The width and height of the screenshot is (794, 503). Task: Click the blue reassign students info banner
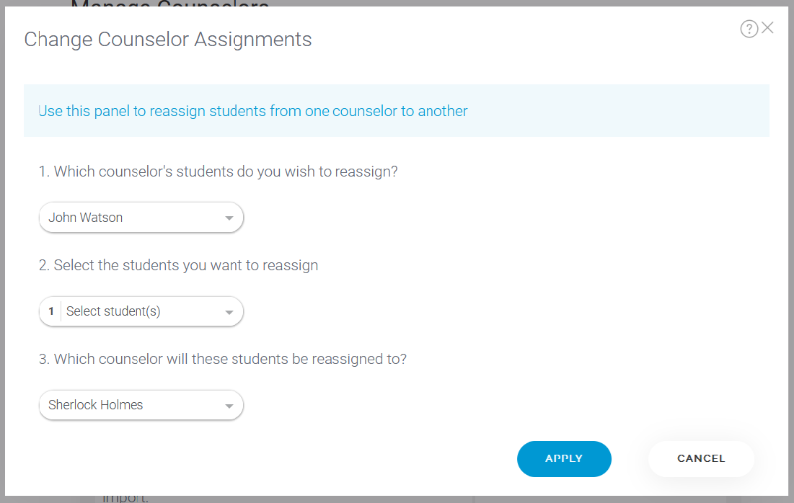[x=397, y=111]
